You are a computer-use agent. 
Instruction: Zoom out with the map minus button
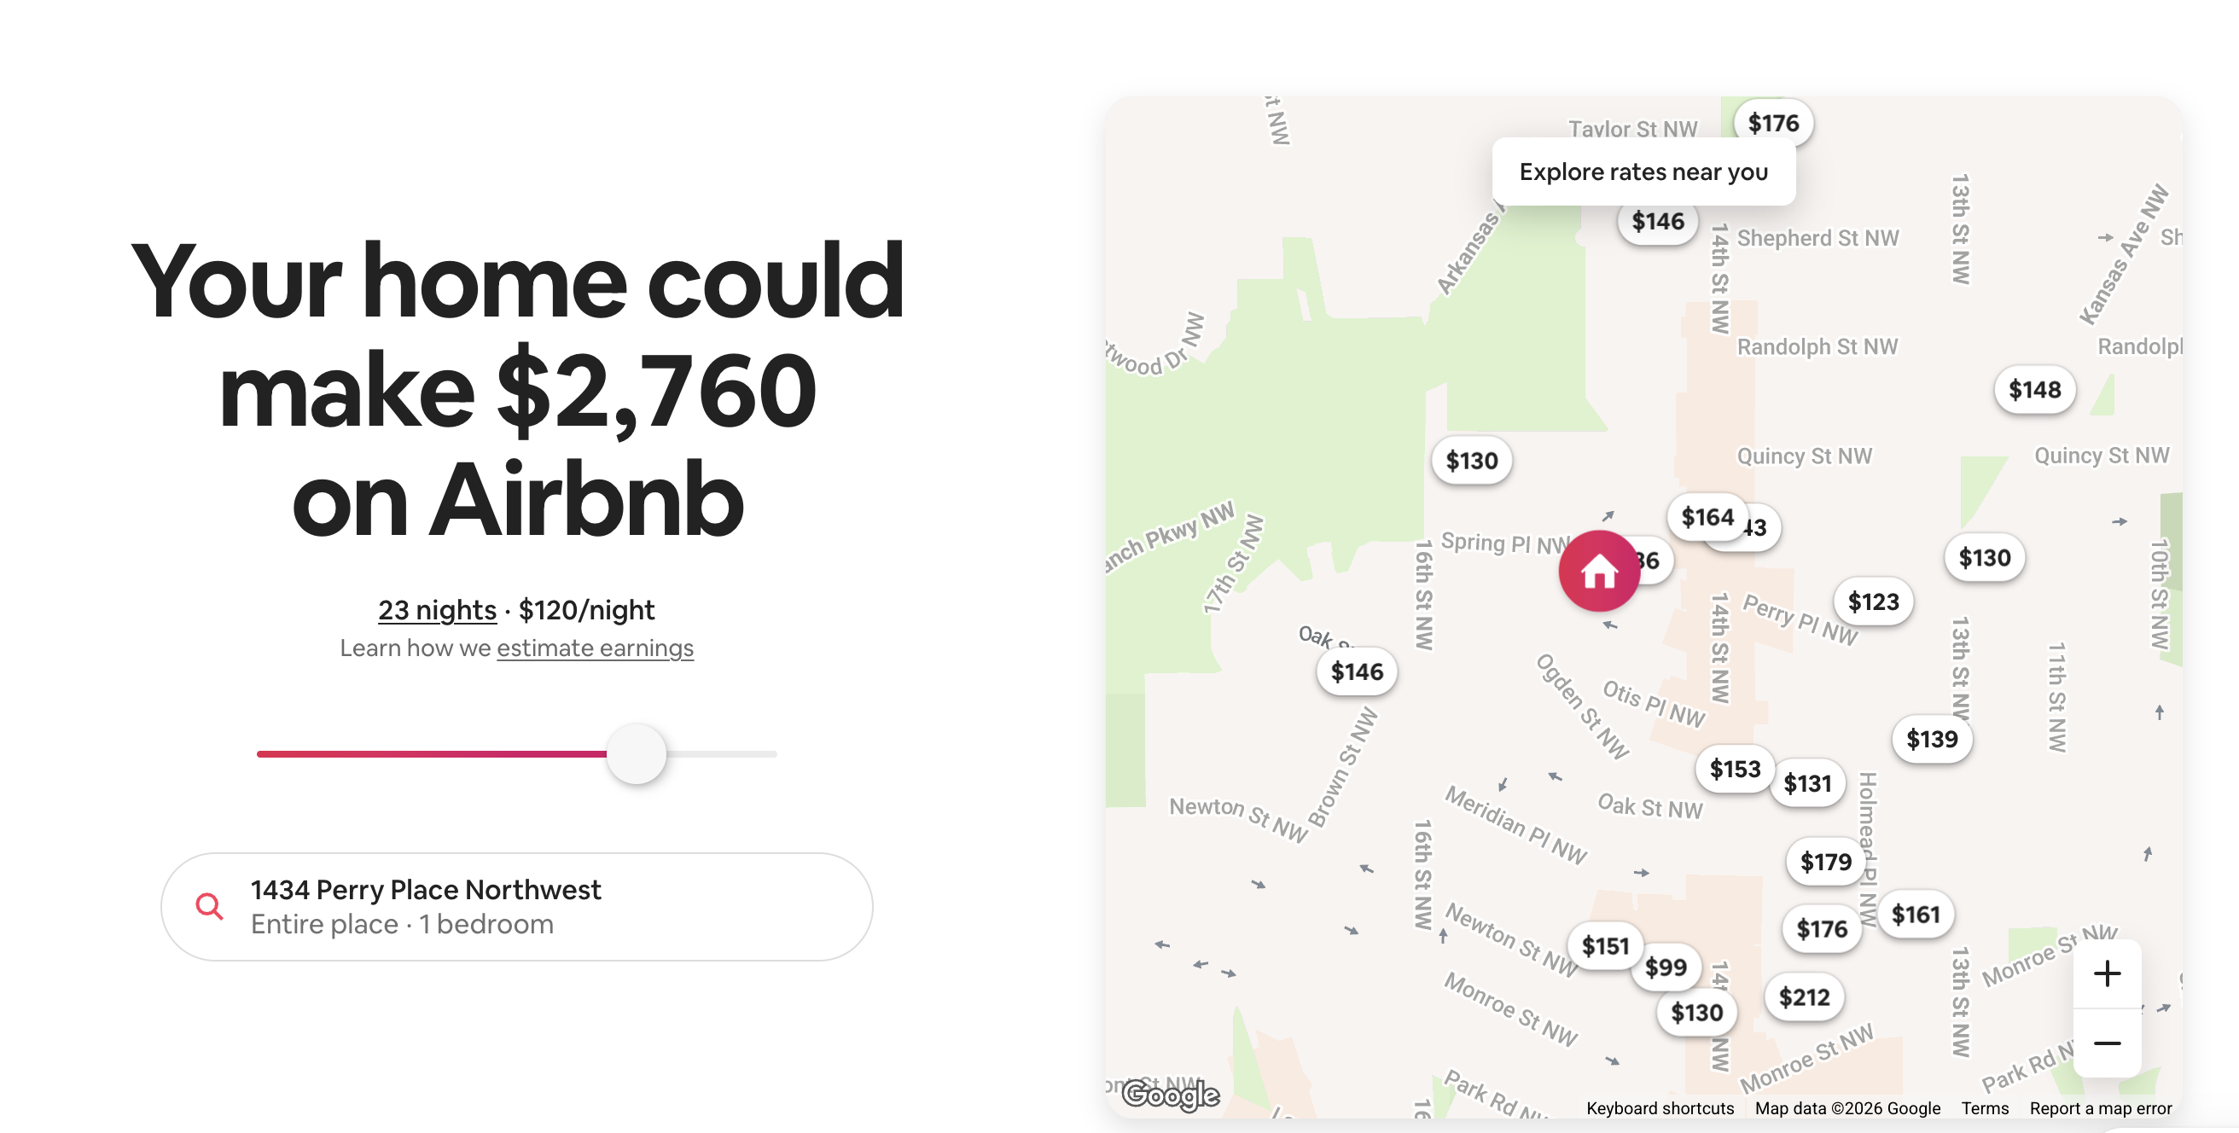(2106, 1043)
